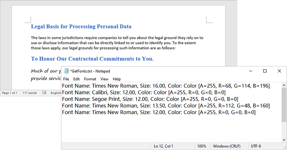Click the UTF-8 encoding field in status bar

[256, 146]
